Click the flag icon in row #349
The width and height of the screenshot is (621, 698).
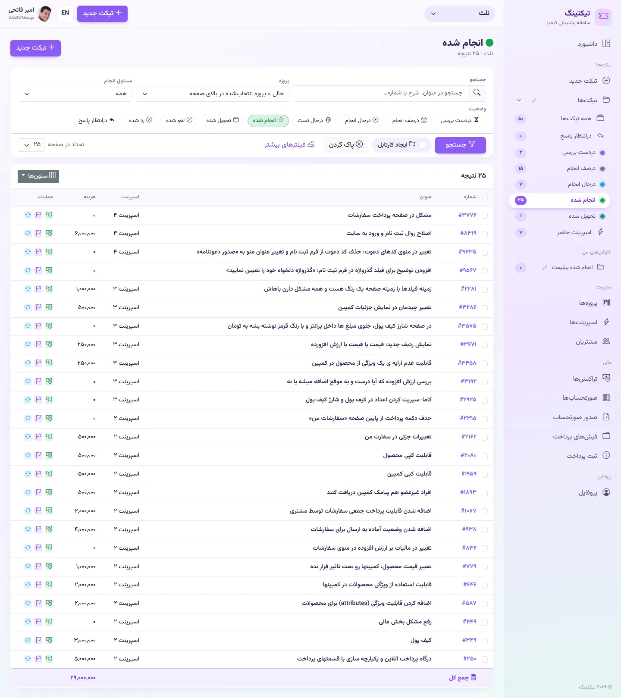(x=38, y=640)
